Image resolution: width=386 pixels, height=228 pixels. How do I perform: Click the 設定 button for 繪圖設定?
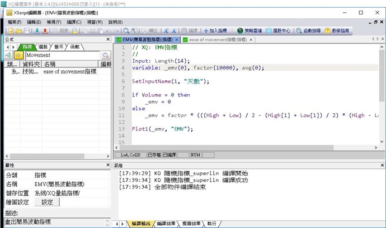pyautogui.click(x=47, y=202)
